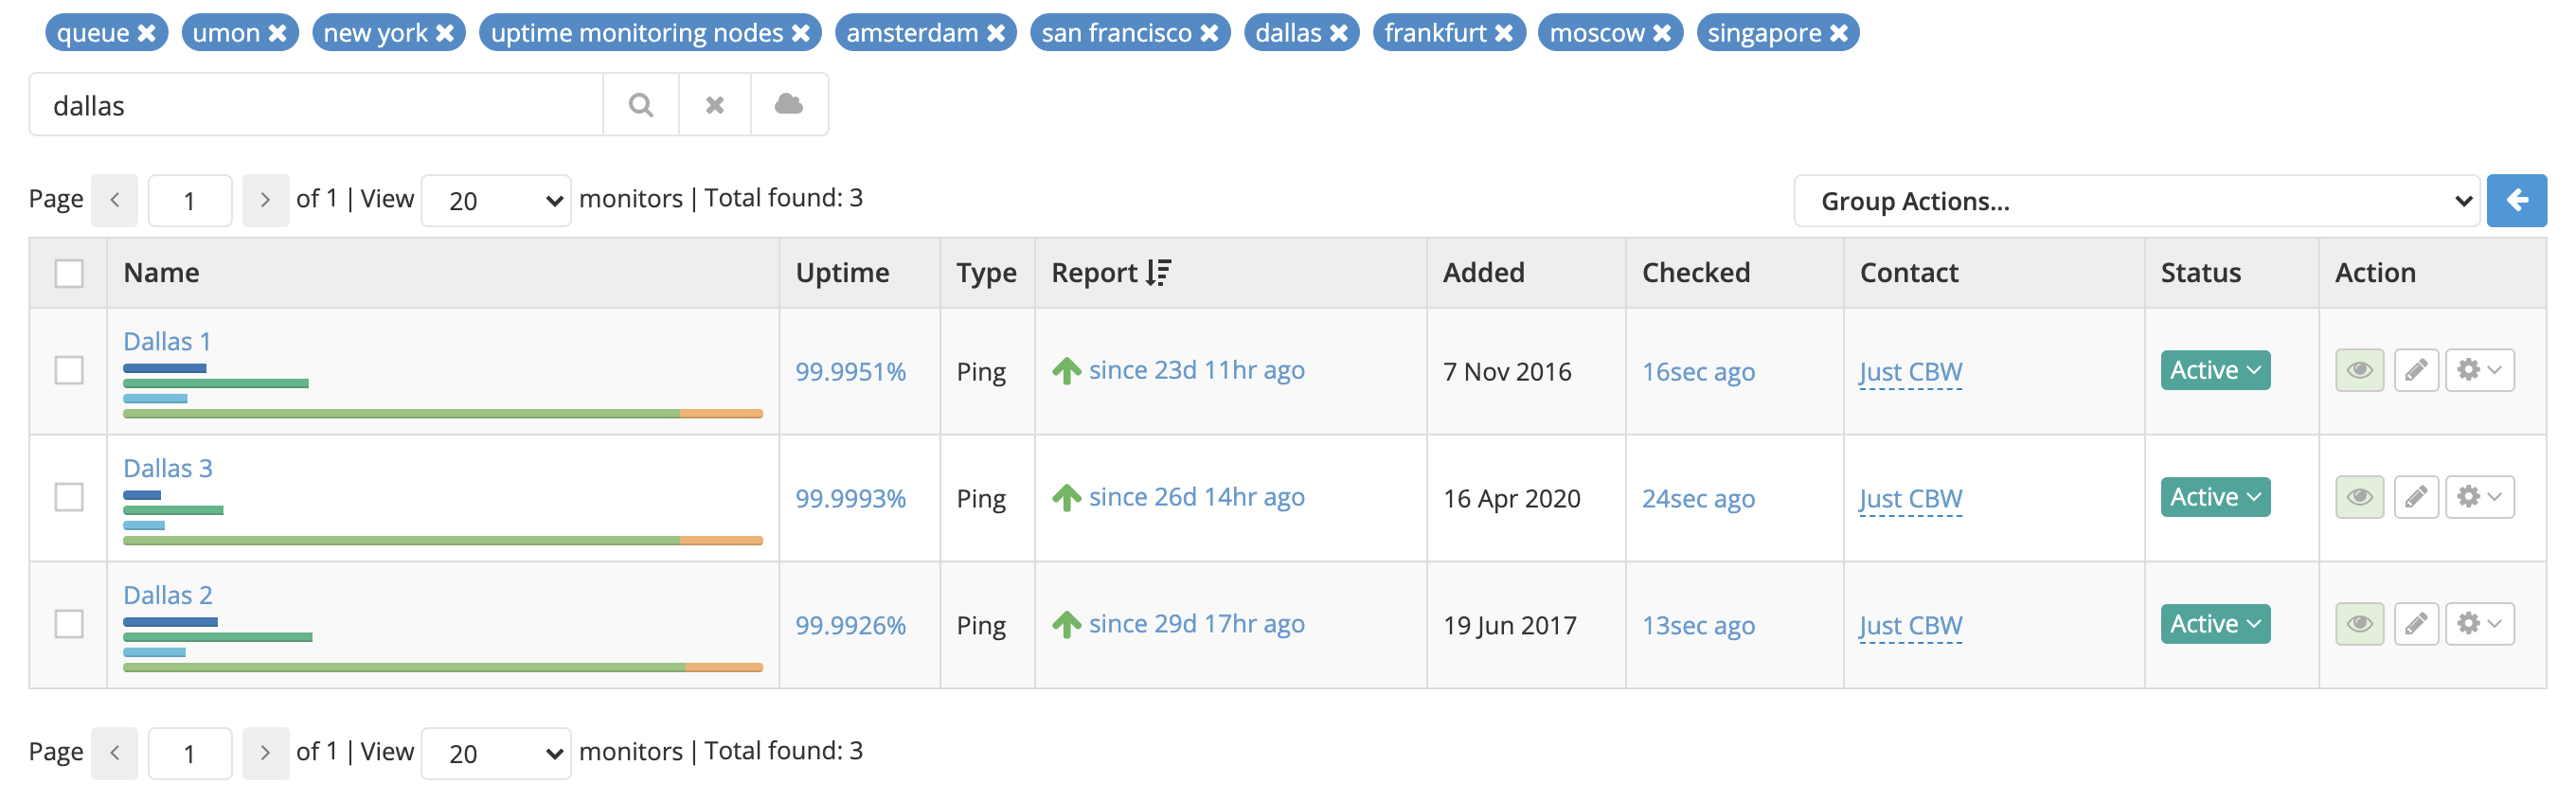Remove the singapore tag
The image size is (2576, 801).
point(1839,33)
